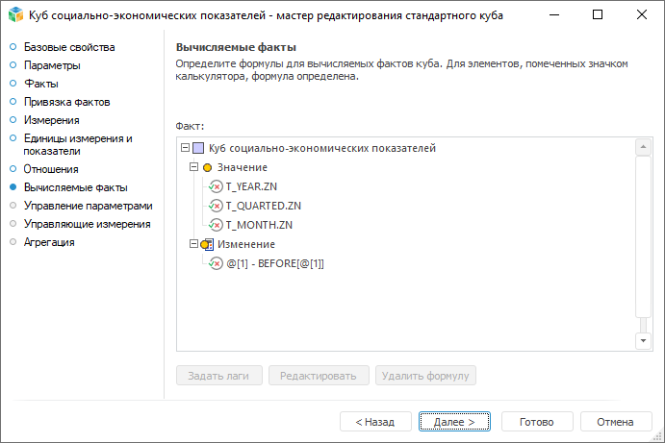Click the cube root node square icon
Screen dimensions: 665x443
point(198,148)
